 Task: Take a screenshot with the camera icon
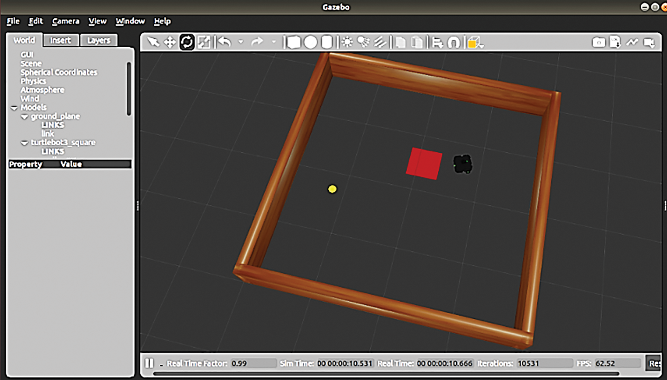coord(599,42)
